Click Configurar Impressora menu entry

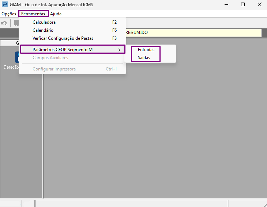pyautogui.click(x=72, y=69)
